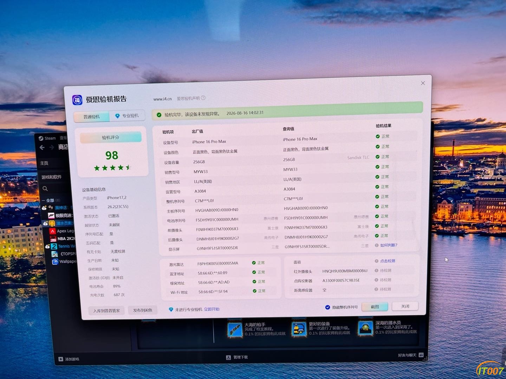Click the 系统版本 value 26.2(23C55)
The height and width of the screenshot is (379, 506).
click(118, 207)
